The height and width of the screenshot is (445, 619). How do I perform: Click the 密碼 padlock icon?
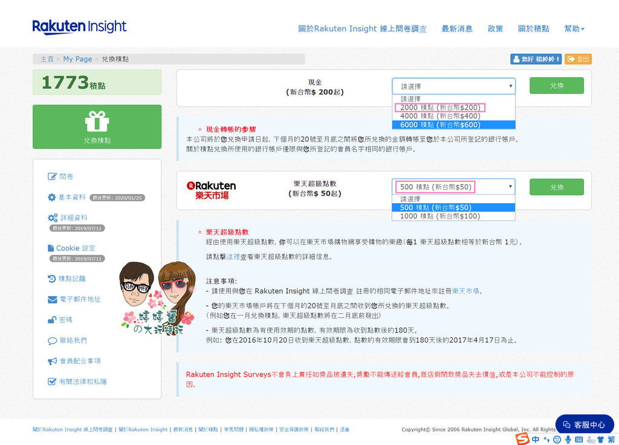tap(52, 320)
